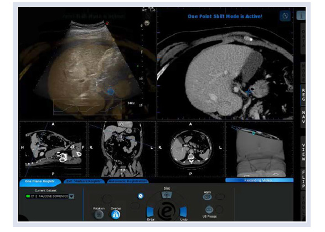The height and width of the screenshot is (232, 325).
Task: Click the Enter blue arrow button
Action: 150,212
